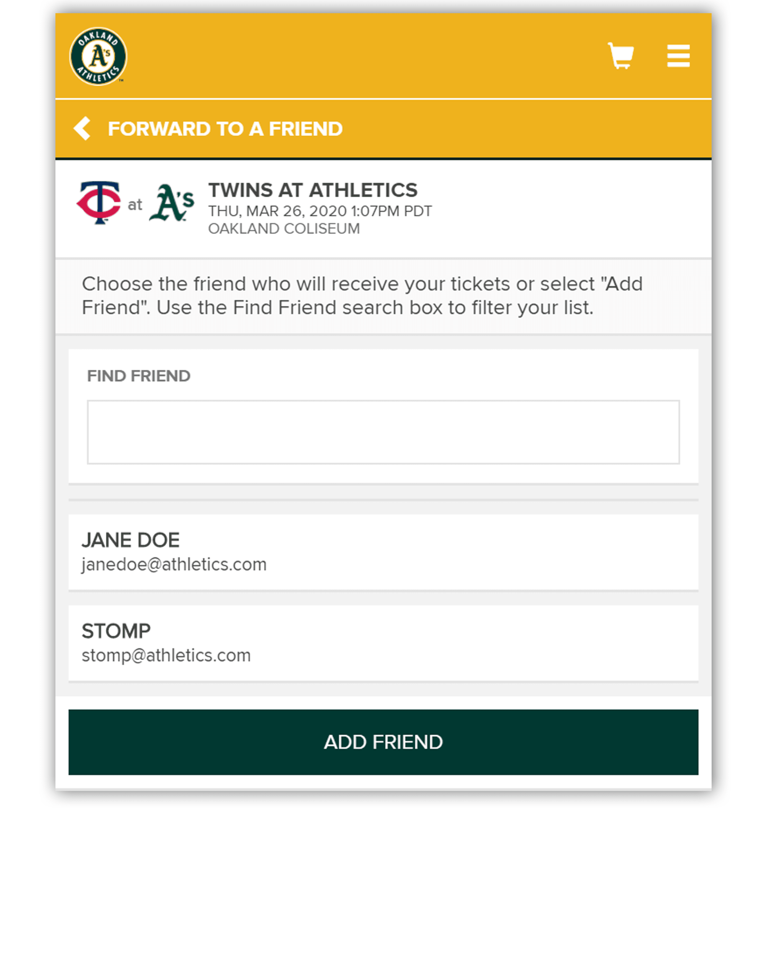Click the "Use the Find Friend search box" line
Image resolution: width=765 pixels, height=956 pixels.
click(x=337, y=308)
